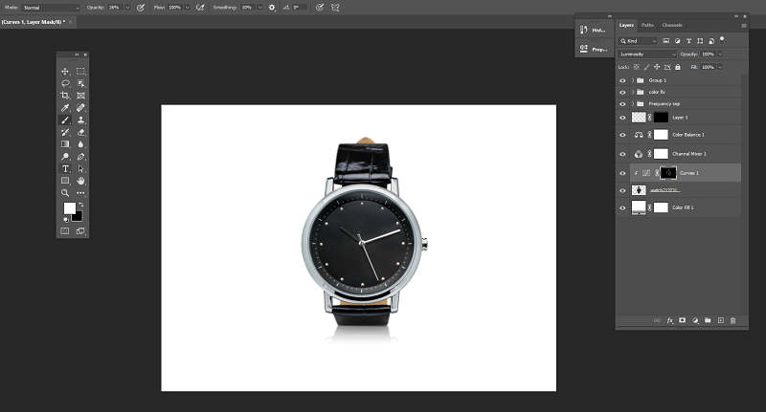Hide the watch smart object layer

[622, 190]
